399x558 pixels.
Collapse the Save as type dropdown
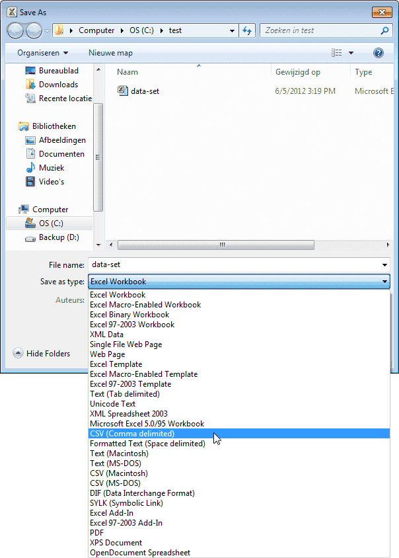[384, 282]
